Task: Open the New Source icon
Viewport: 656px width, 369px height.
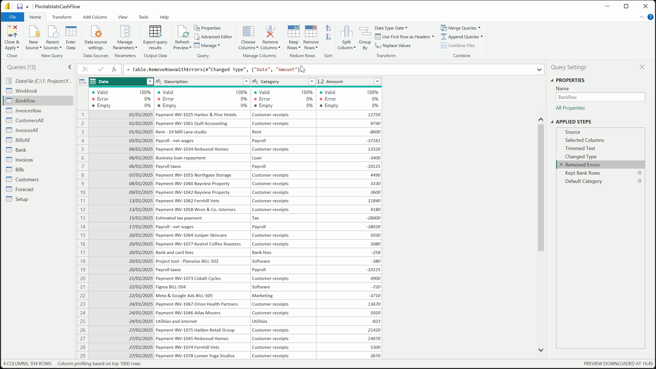Action: point(34,32)
